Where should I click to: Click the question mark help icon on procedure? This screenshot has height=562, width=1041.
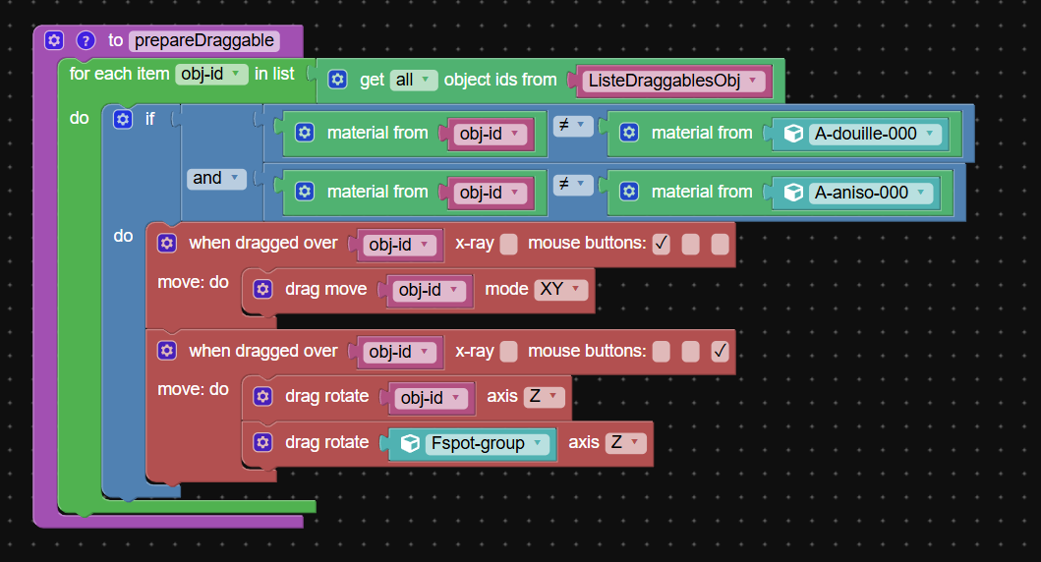point(86,40)
